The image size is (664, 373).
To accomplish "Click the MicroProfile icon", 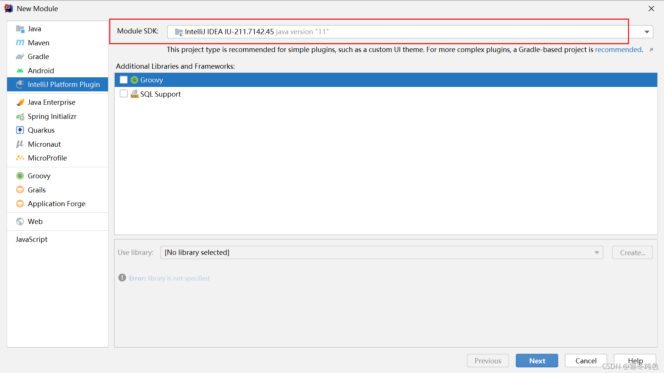I will click(20, 158).
